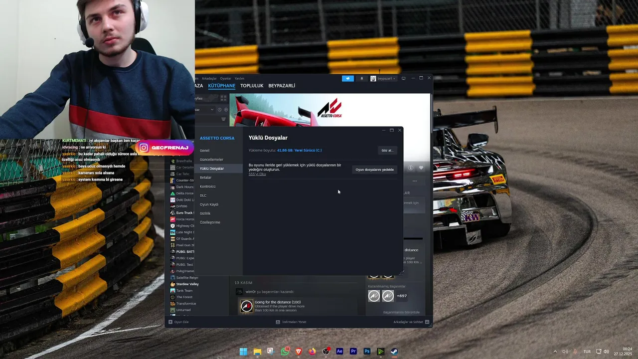The width and height of the screenshot is (638, 359).
Task: Select Unturned in the game list
Action: pyautogui.click(x=180, y=310)
